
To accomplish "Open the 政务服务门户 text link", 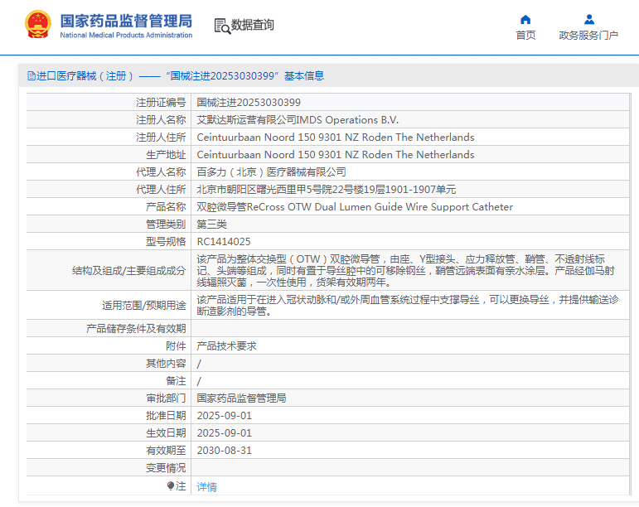I will pos(588,35).
